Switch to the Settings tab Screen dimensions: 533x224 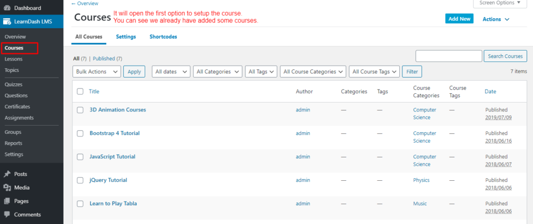tap(126, 37)
